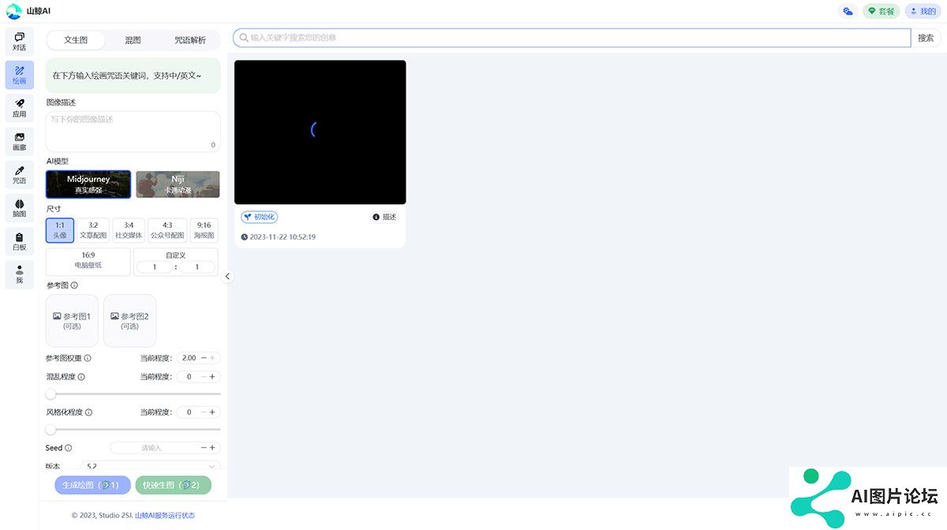
Task: Open the 脑图 mind map sidebar icon
Action: [x=20, y=208]
